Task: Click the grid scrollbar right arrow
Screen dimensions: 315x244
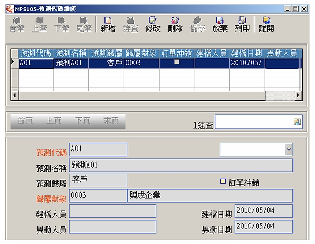Action: pos(298,95)
